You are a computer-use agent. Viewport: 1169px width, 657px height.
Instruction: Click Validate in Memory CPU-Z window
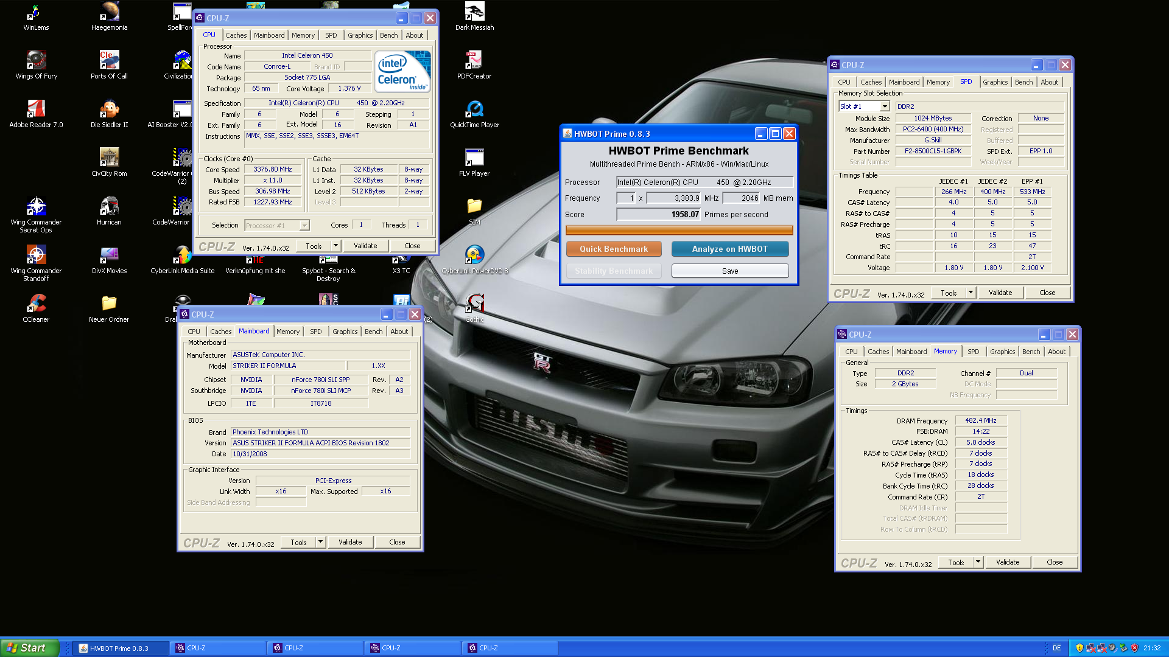[x=1008, y=562]
